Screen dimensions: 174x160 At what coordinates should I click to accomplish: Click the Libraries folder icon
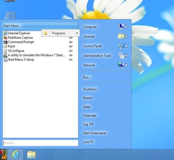click(121, 36)
